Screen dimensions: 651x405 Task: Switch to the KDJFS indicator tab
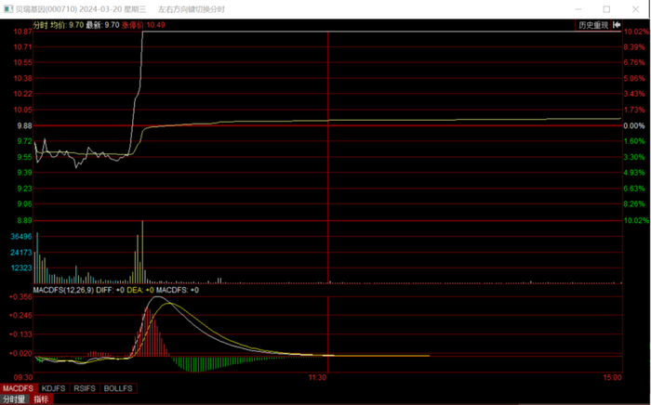54,388
